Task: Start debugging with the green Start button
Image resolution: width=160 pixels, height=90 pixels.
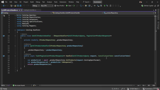Action: pos(69,6)
